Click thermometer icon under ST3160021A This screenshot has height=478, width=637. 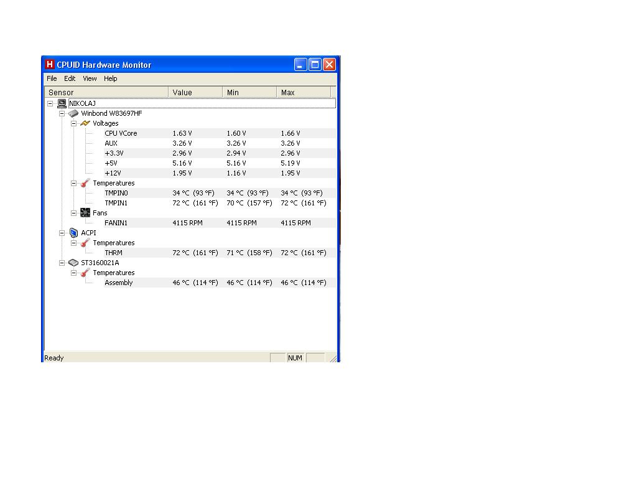[x=85, y=273]
